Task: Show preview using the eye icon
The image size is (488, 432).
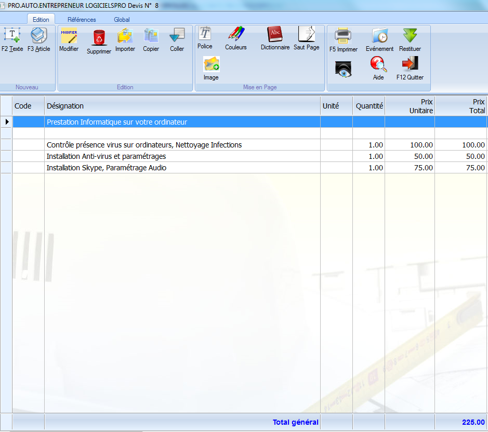Action: tap(344, 69)
